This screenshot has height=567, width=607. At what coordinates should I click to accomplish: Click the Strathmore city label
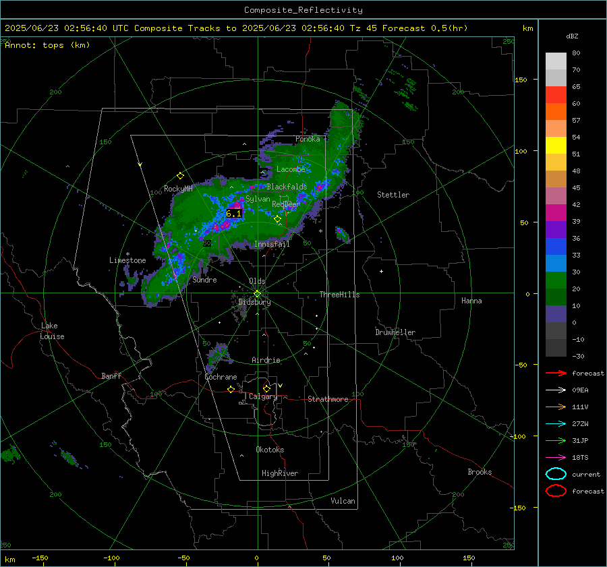point(328,399)
